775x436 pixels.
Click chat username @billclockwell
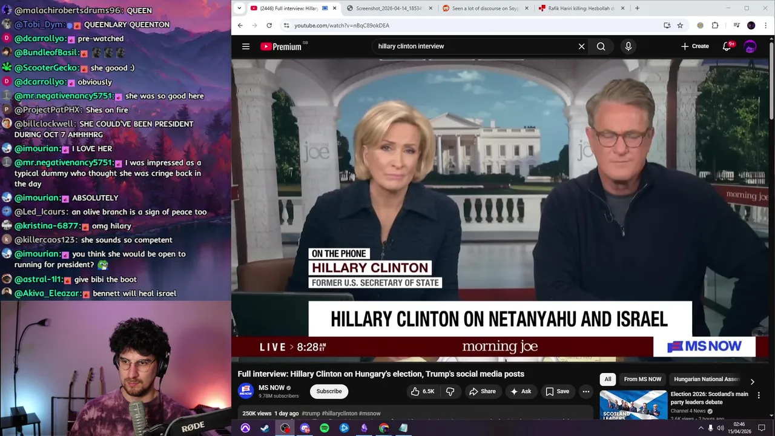tap(45, 124)
